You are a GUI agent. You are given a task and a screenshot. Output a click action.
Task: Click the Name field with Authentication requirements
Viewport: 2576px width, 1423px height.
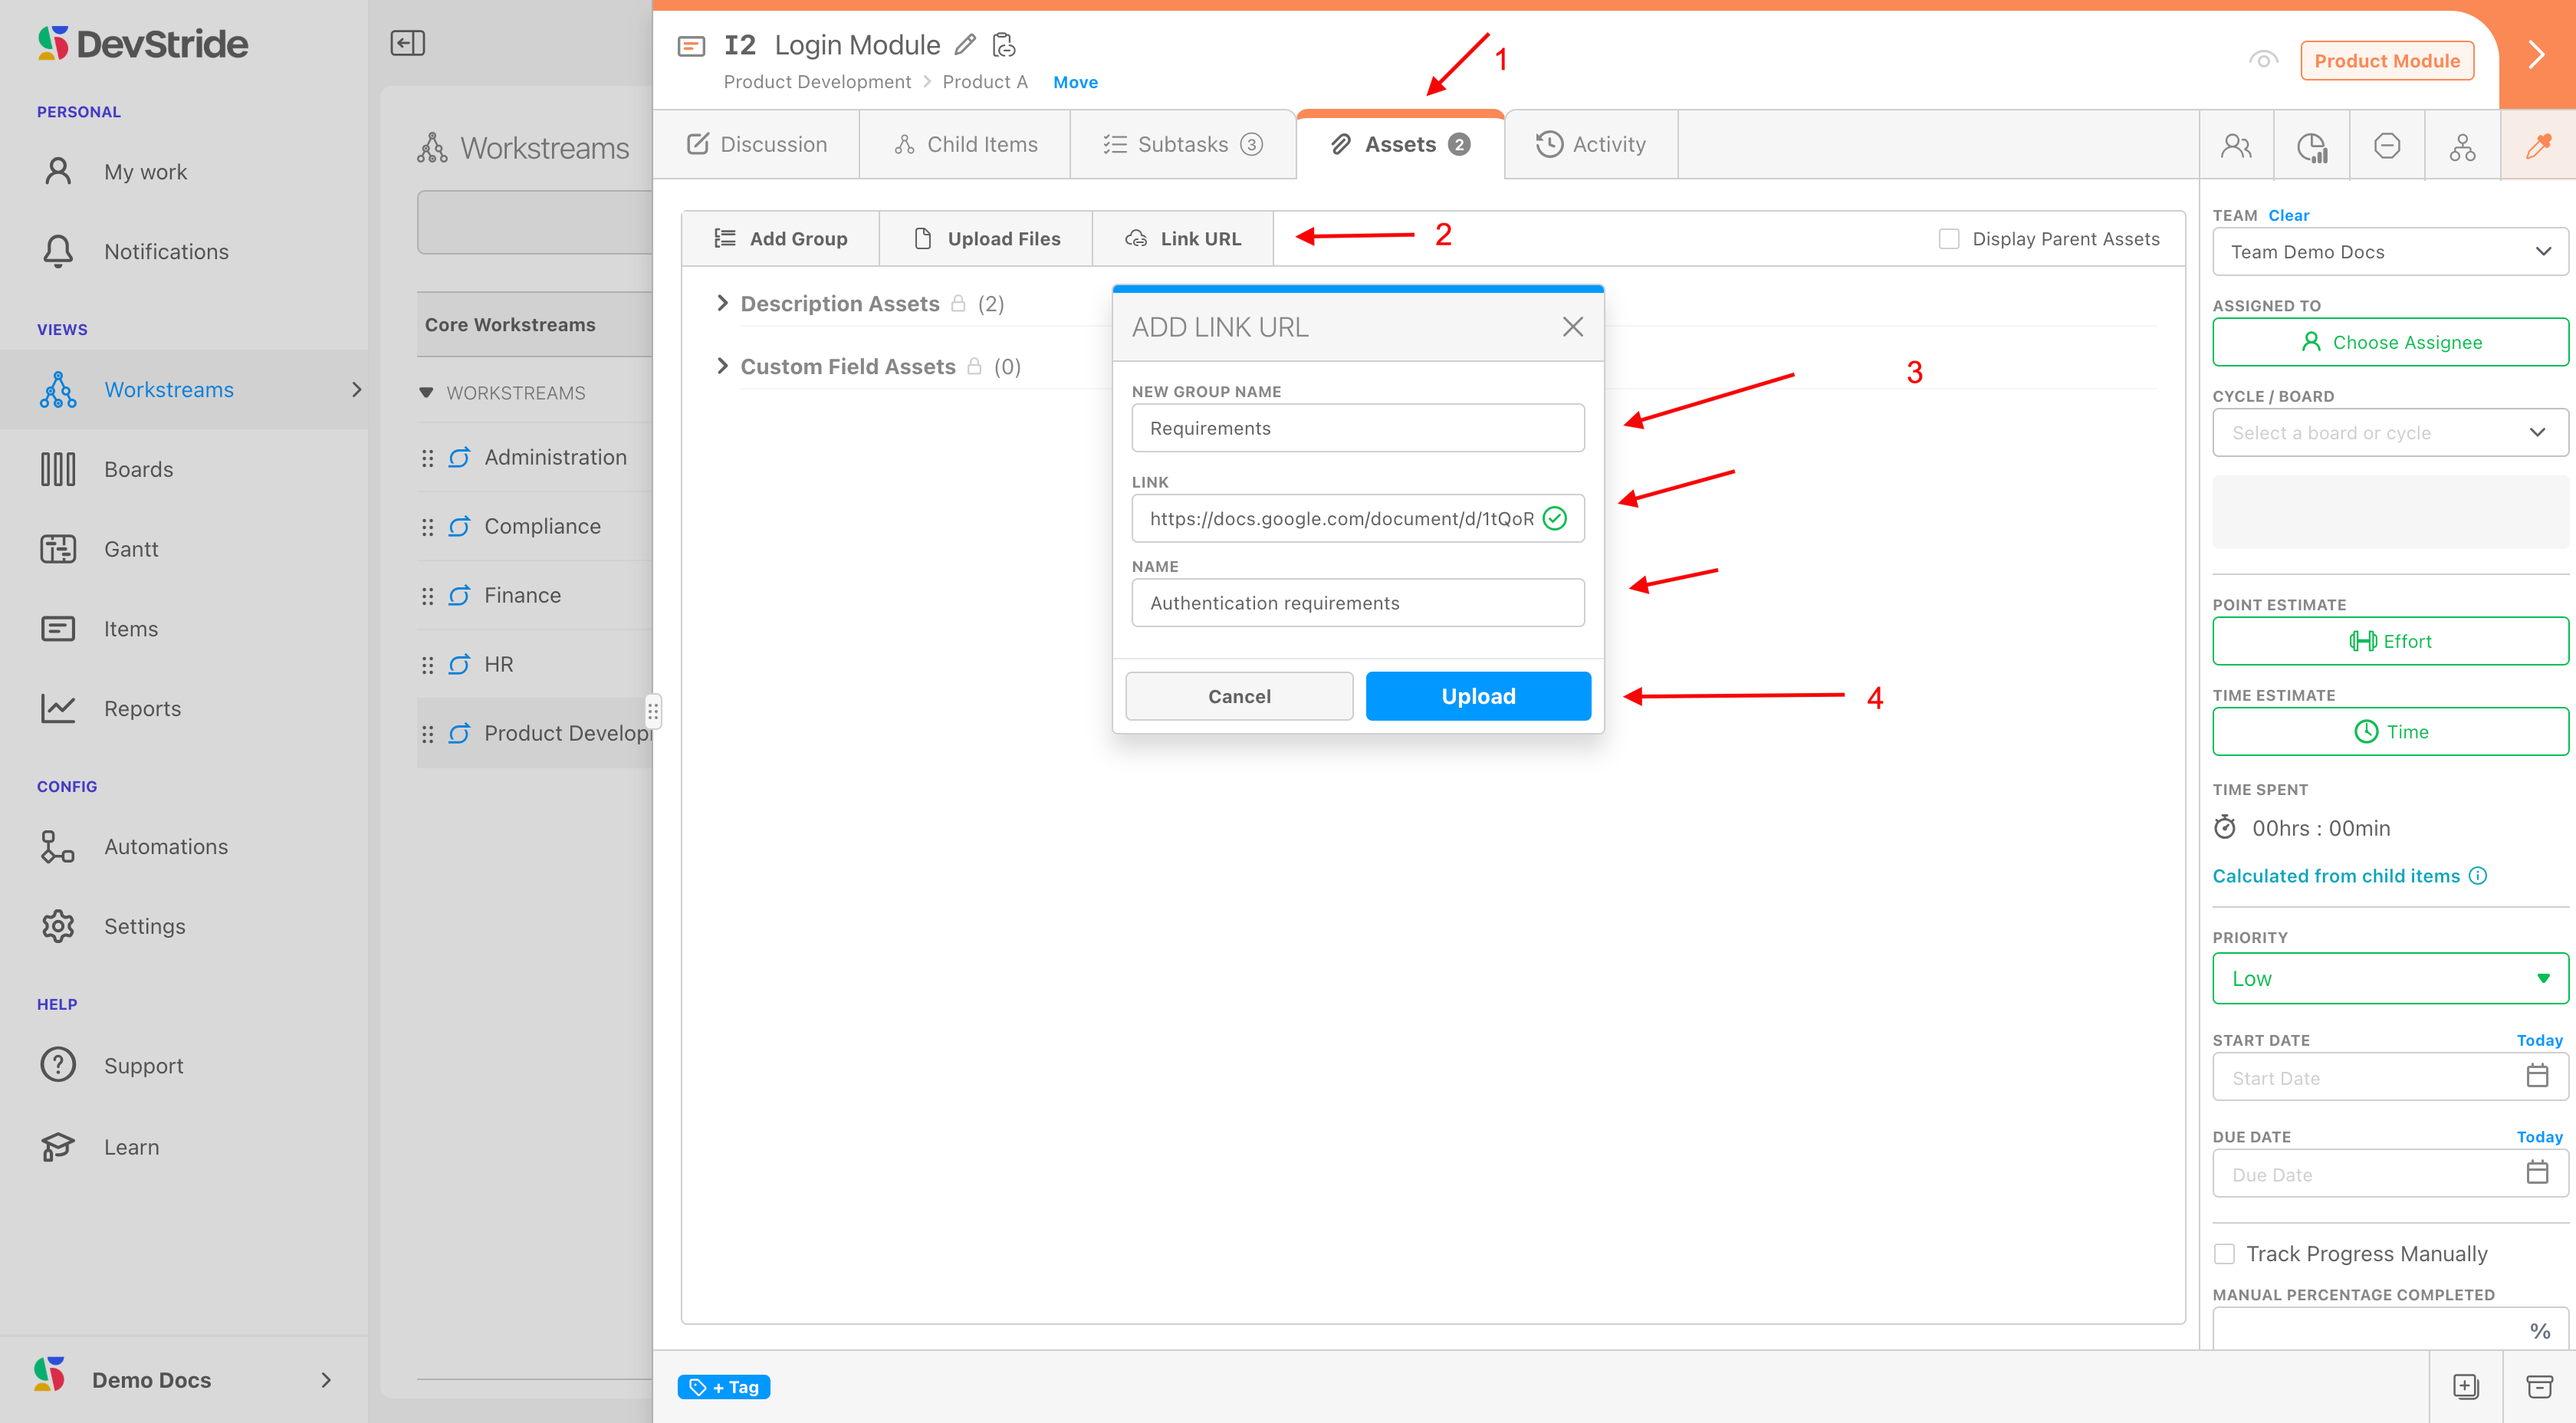(1357, 603)
